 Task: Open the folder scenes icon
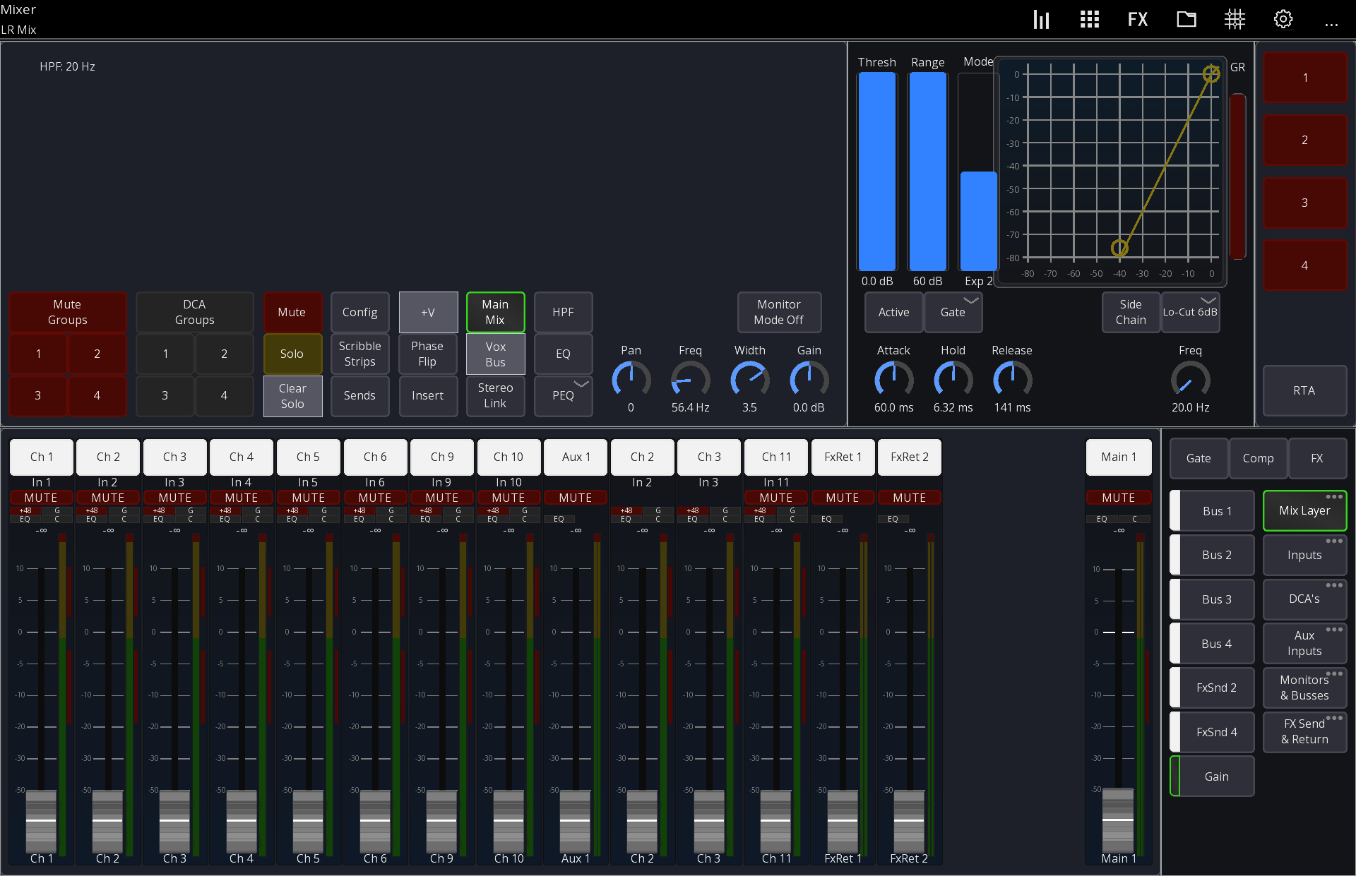point(1186,19)
